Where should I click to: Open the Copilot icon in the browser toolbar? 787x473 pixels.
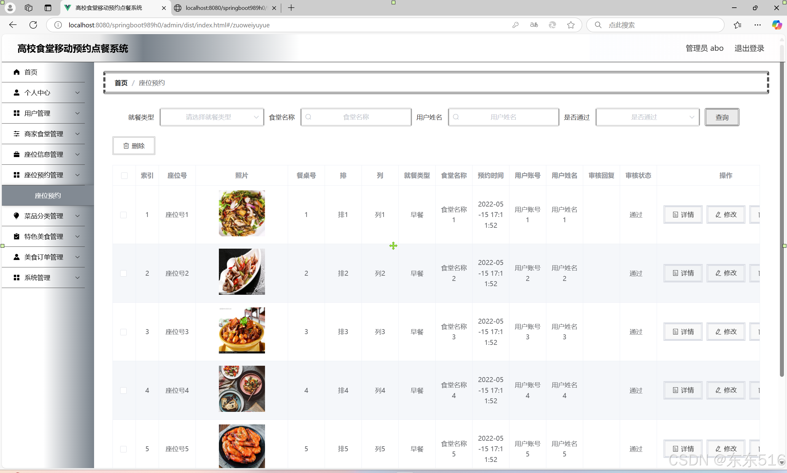pyautogui.click(x=777, y=25)
